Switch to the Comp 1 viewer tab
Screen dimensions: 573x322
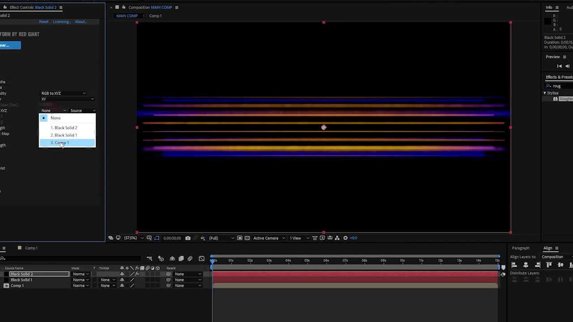pyautogui.click(x=155, y=16)
